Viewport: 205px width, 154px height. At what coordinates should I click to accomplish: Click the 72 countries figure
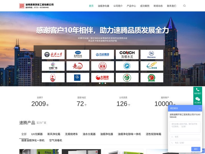(80, 104)
